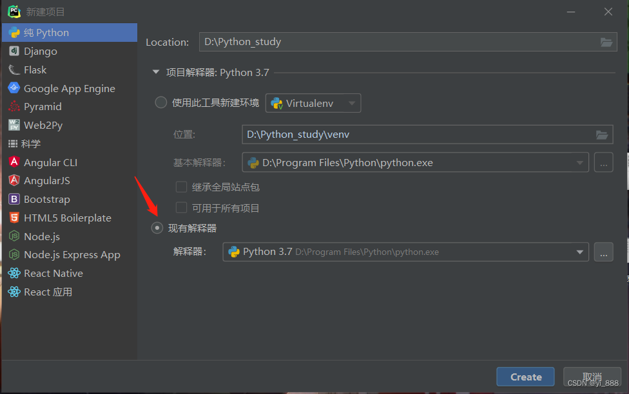629x394 pixels.
Task: Click ... button beside 基本解释器
Action: point(603,162)
